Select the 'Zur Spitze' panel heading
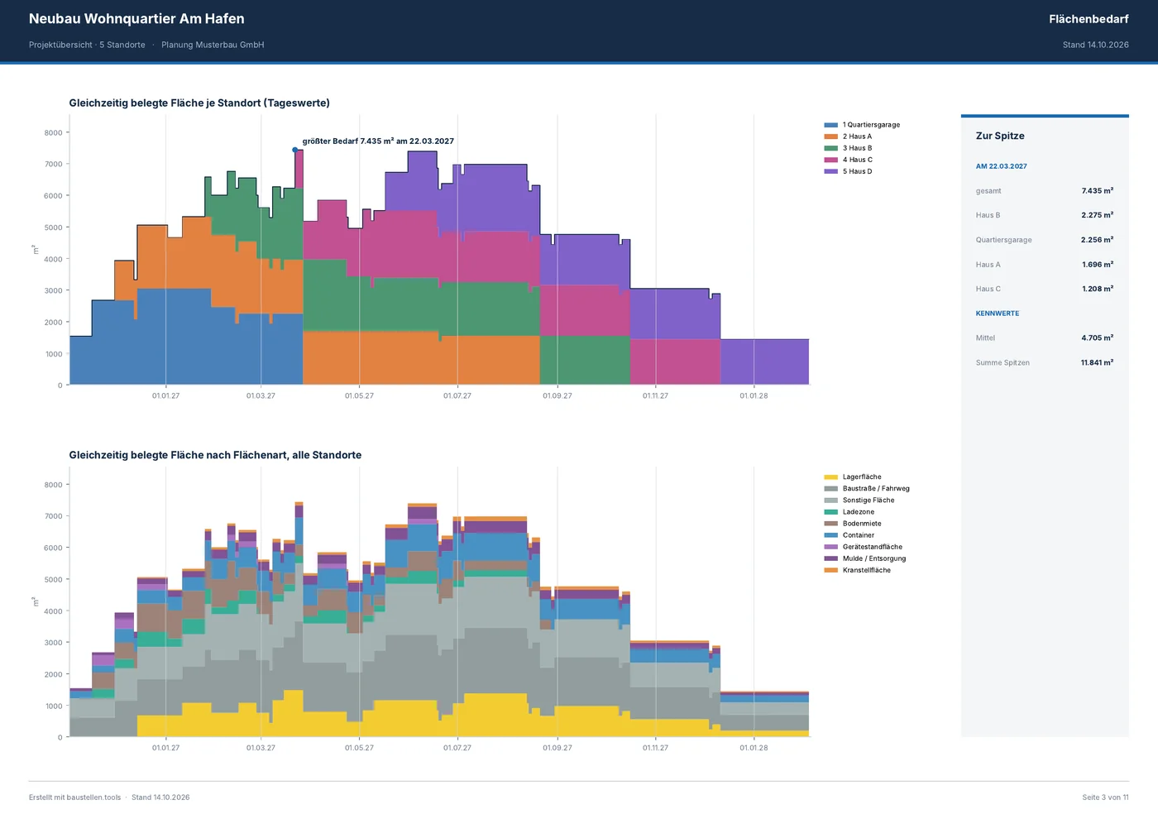Image resolution: width=1158 pixels, height=819 pixels. point(1000,136)
